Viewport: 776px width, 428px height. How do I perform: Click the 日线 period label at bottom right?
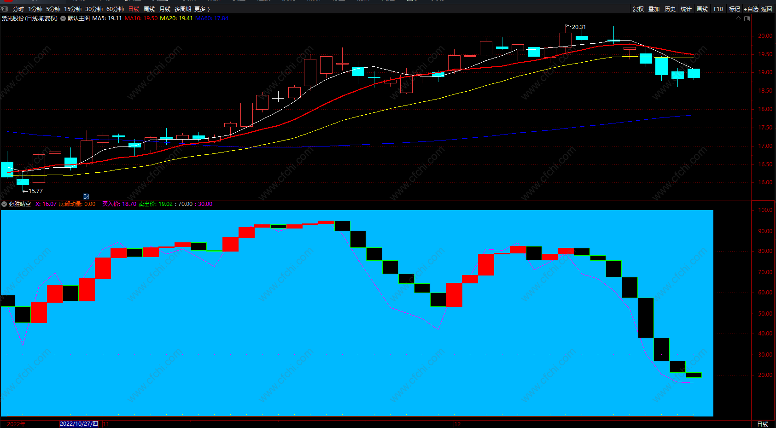coord(763,424)
